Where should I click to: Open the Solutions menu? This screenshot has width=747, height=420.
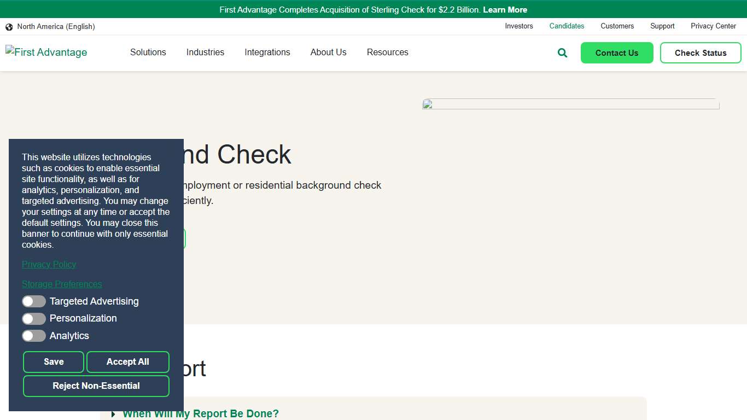point(148,52)
